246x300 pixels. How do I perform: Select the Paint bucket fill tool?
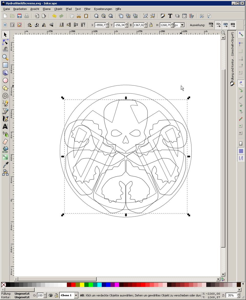(x=5, y=149)
